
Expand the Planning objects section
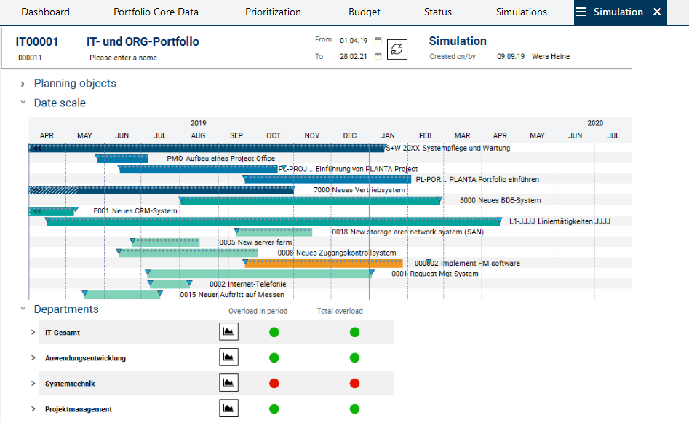click(x=23, y=84)
